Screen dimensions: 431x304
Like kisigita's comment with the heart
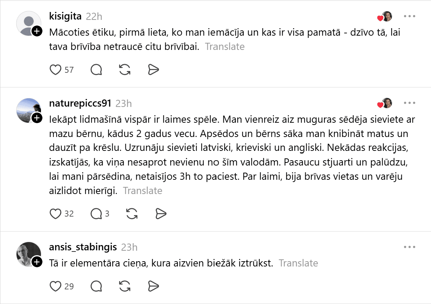pos(56,70)
